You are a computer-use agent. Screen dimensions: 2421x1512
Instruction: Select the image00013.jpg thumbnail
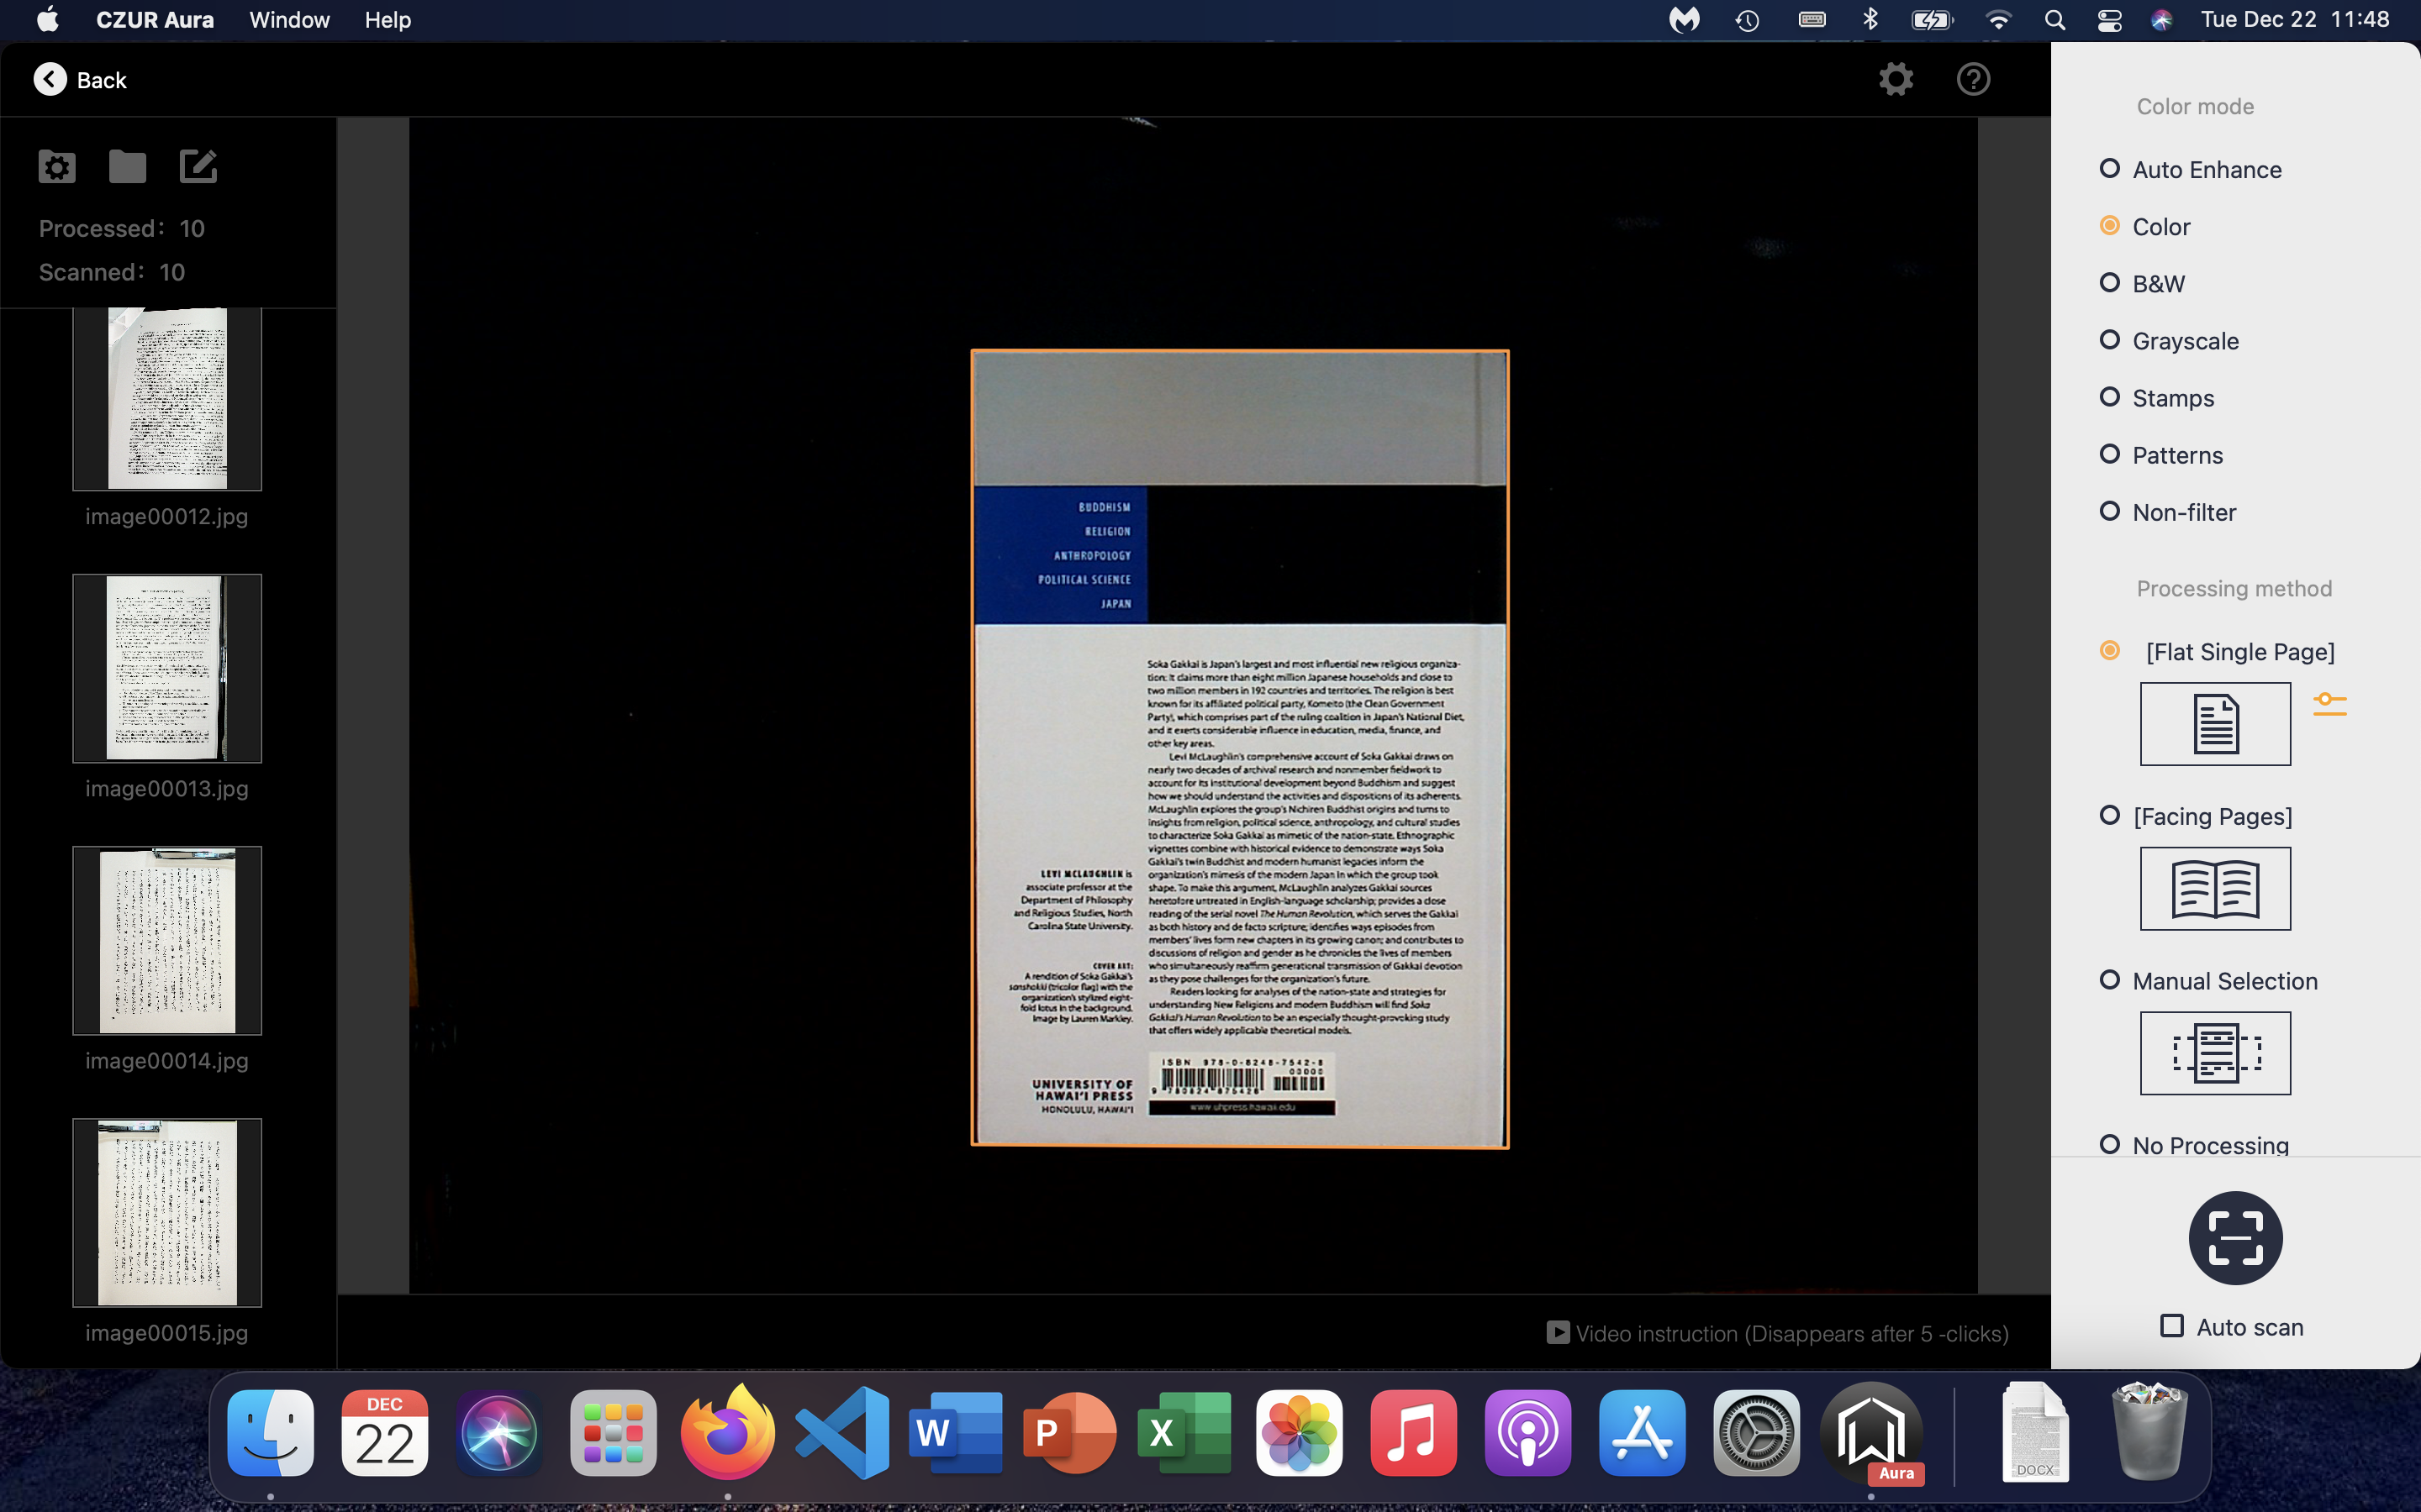click(x=167, y=668)
